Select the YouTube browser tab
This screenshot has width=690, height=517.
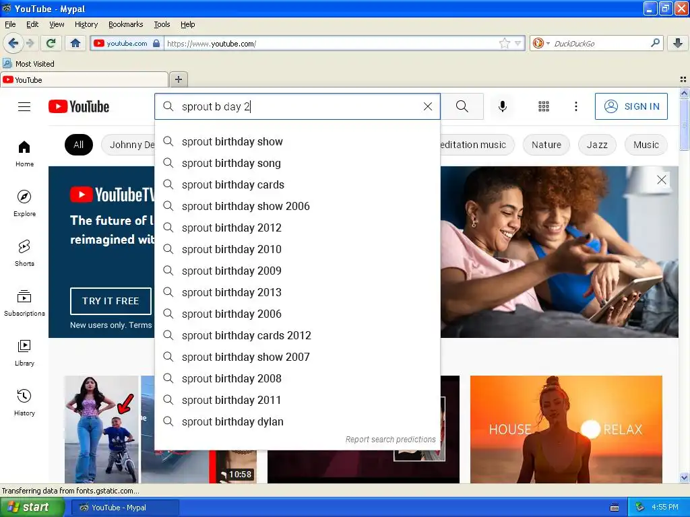pos(84,79)
